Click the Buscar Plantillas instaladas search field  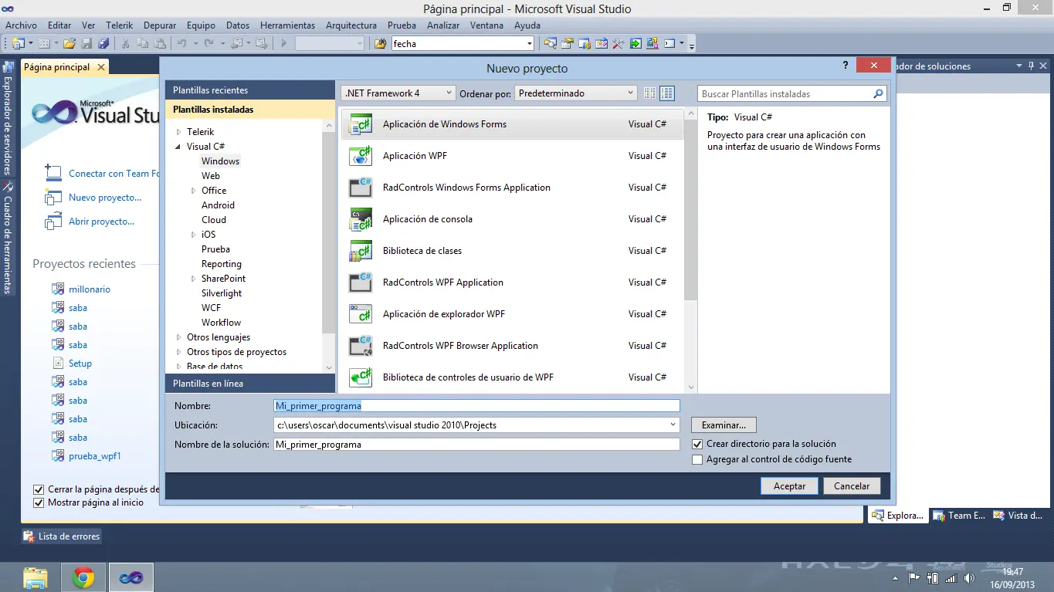click(x=785, y=94)
